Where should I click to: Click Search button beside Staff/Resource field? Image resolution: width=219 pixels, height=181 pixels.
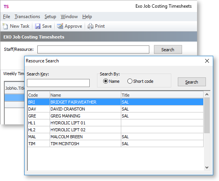coord(168,49)
